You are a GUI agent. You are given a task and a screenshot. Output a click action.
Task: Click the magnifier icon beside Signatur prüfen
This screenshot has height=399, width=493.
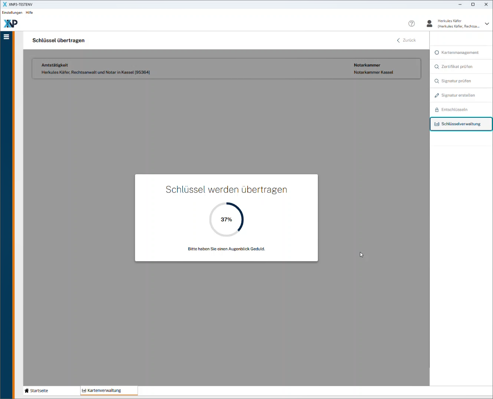(x=437, y=81)
